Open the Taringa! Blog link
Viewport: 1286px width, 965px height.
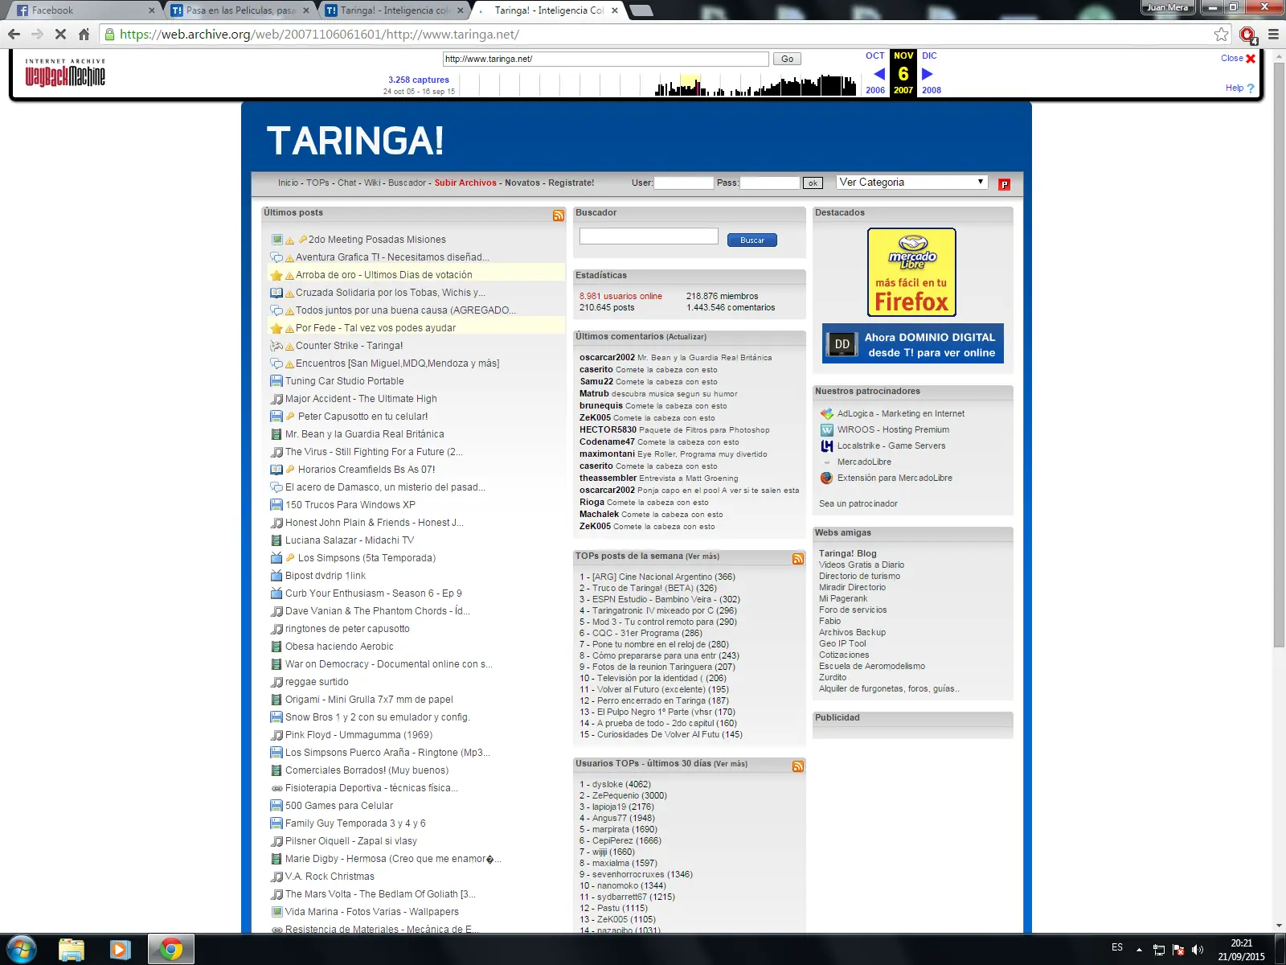point(847,553)
